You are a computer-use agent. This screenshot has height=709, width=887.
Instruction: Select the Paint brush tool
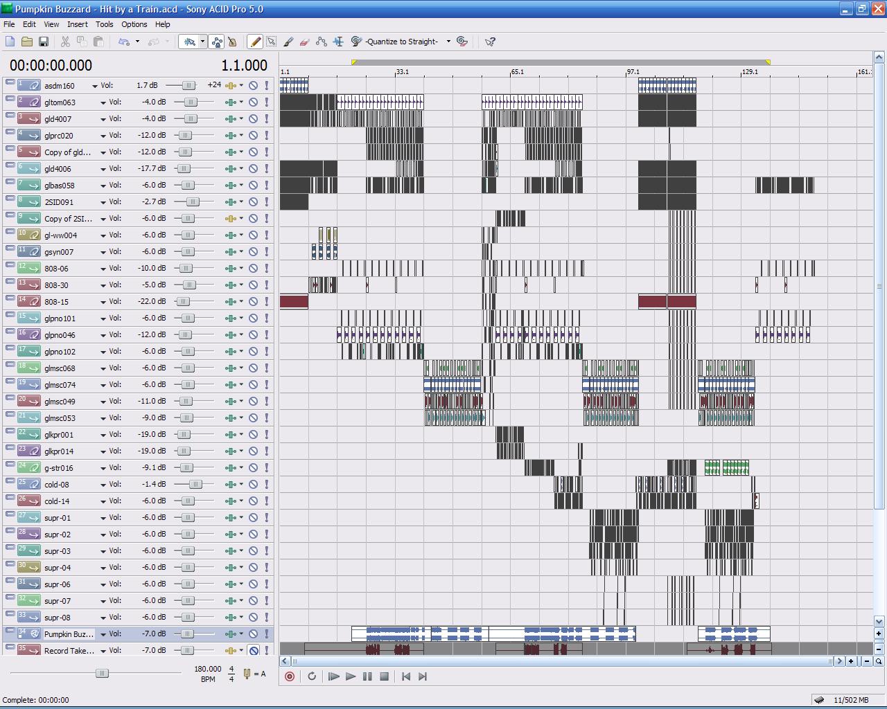[288, 42]
